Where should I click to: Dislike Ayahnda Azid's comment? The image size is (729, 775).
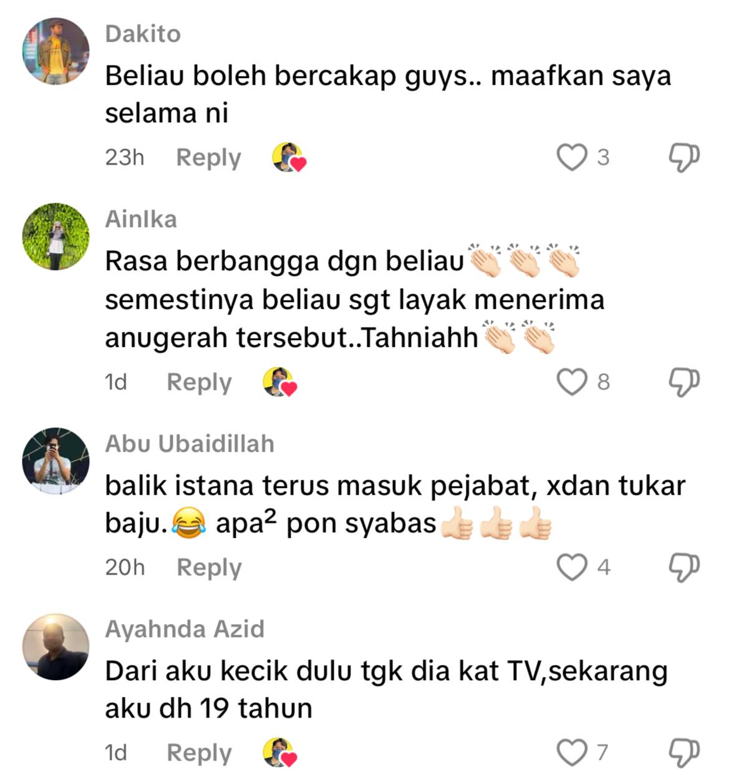coord(684,753)
